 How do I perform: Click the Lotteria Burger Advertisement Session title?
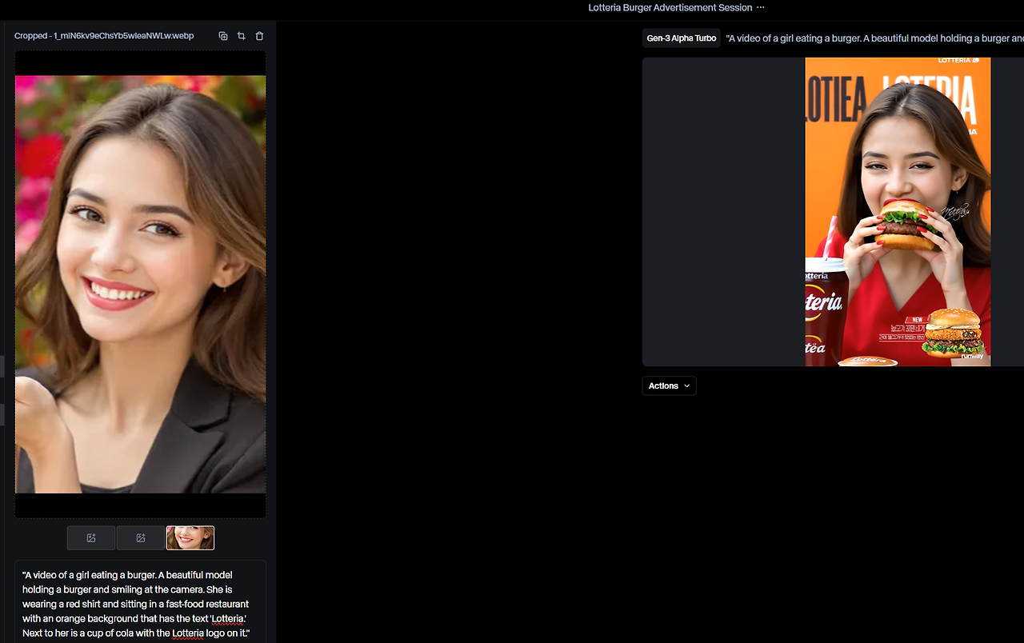click(670, 7)
